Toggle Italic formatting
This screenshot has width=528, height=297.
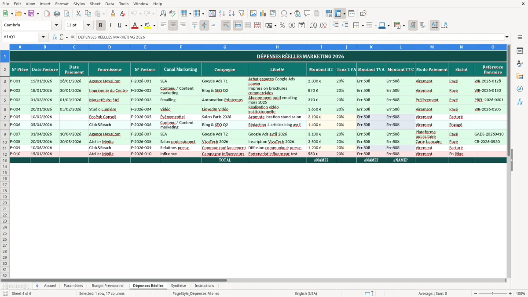[x=110, y=26]
